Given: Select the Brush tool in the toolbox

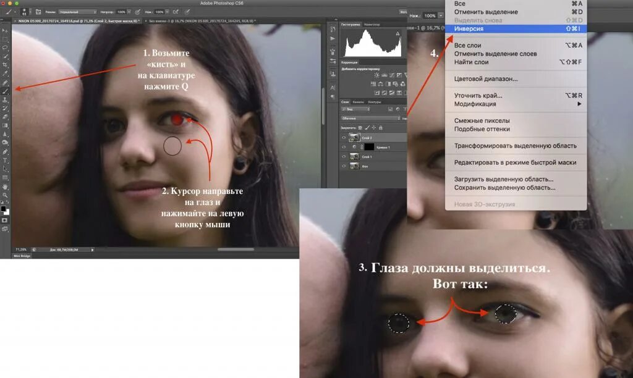Looking at the screenshot, I should tap(5, 91).
